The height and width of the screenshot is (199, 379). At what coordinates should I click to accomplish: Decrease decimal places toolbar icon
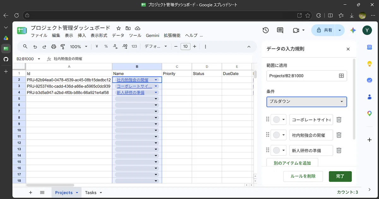(115, 46)
